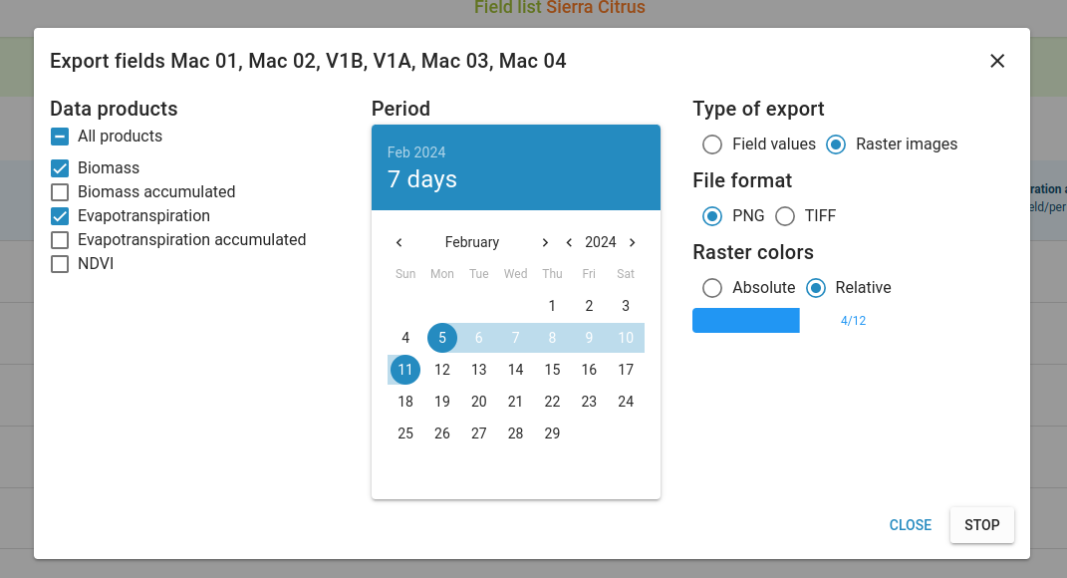Uncheck the Biomass checkbox

click(60, 168)
